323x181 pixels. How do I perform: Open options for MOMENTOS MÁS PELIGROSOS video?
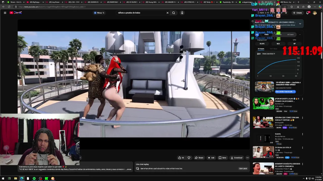click(302, 164)
